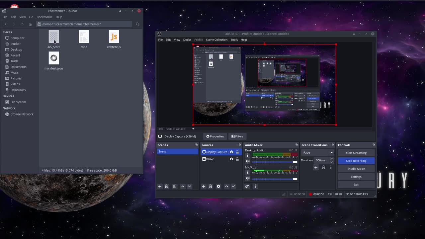The height and width of the screenshot is (239, 425).
Task: Undock the Audio Mixer panel
Action: click(x=297, y=145)
